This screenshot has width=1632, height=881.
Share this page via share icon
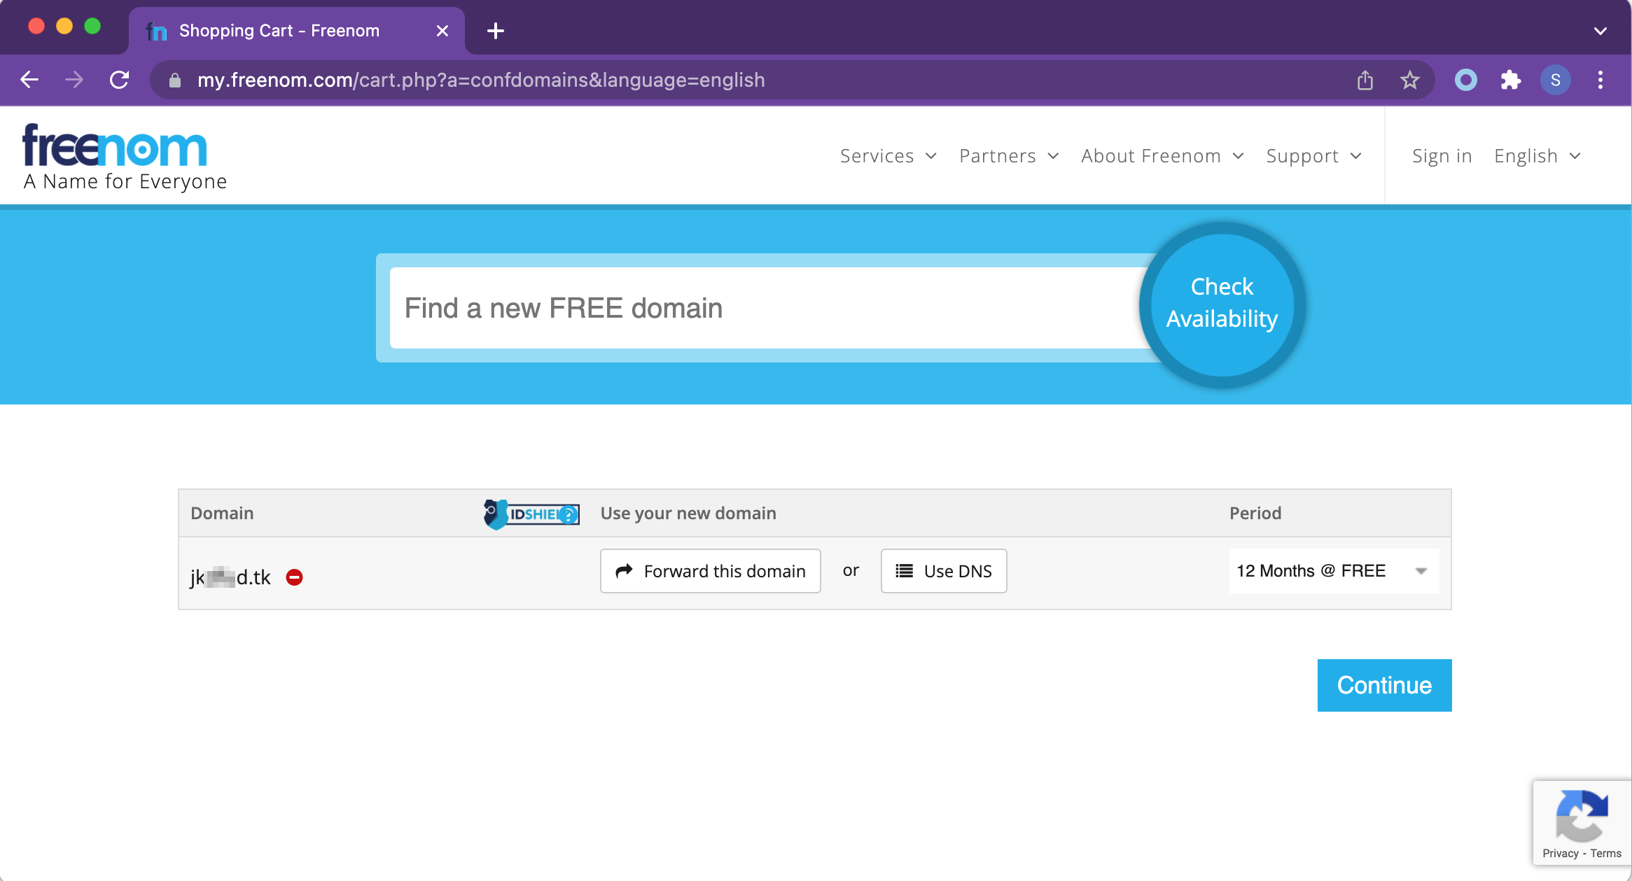click(x=1365, y=80)
